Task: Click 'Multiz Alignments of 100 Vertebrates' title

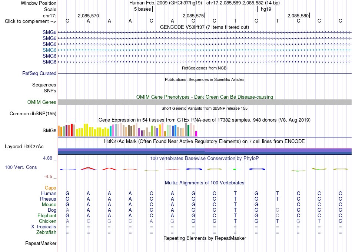Action: tap(205, 183)
